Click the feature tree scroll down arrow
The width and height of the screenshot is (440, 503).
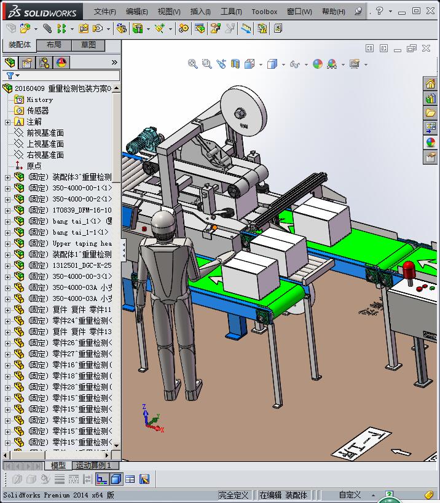(117, 446)
